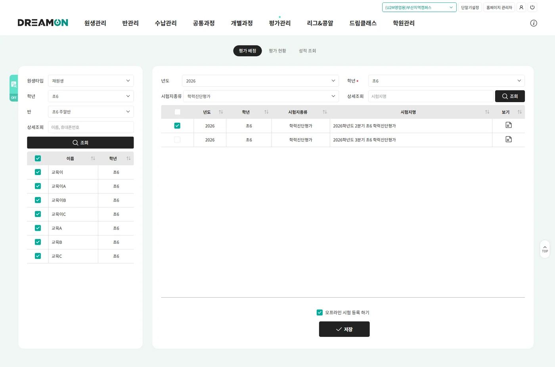Uncheck select-all students checkbox
555x367 pixels.
[x=38, y=158]
